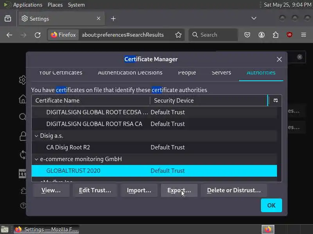
Task: Click Delete or Distrust... button
Action: coord(234,190)
